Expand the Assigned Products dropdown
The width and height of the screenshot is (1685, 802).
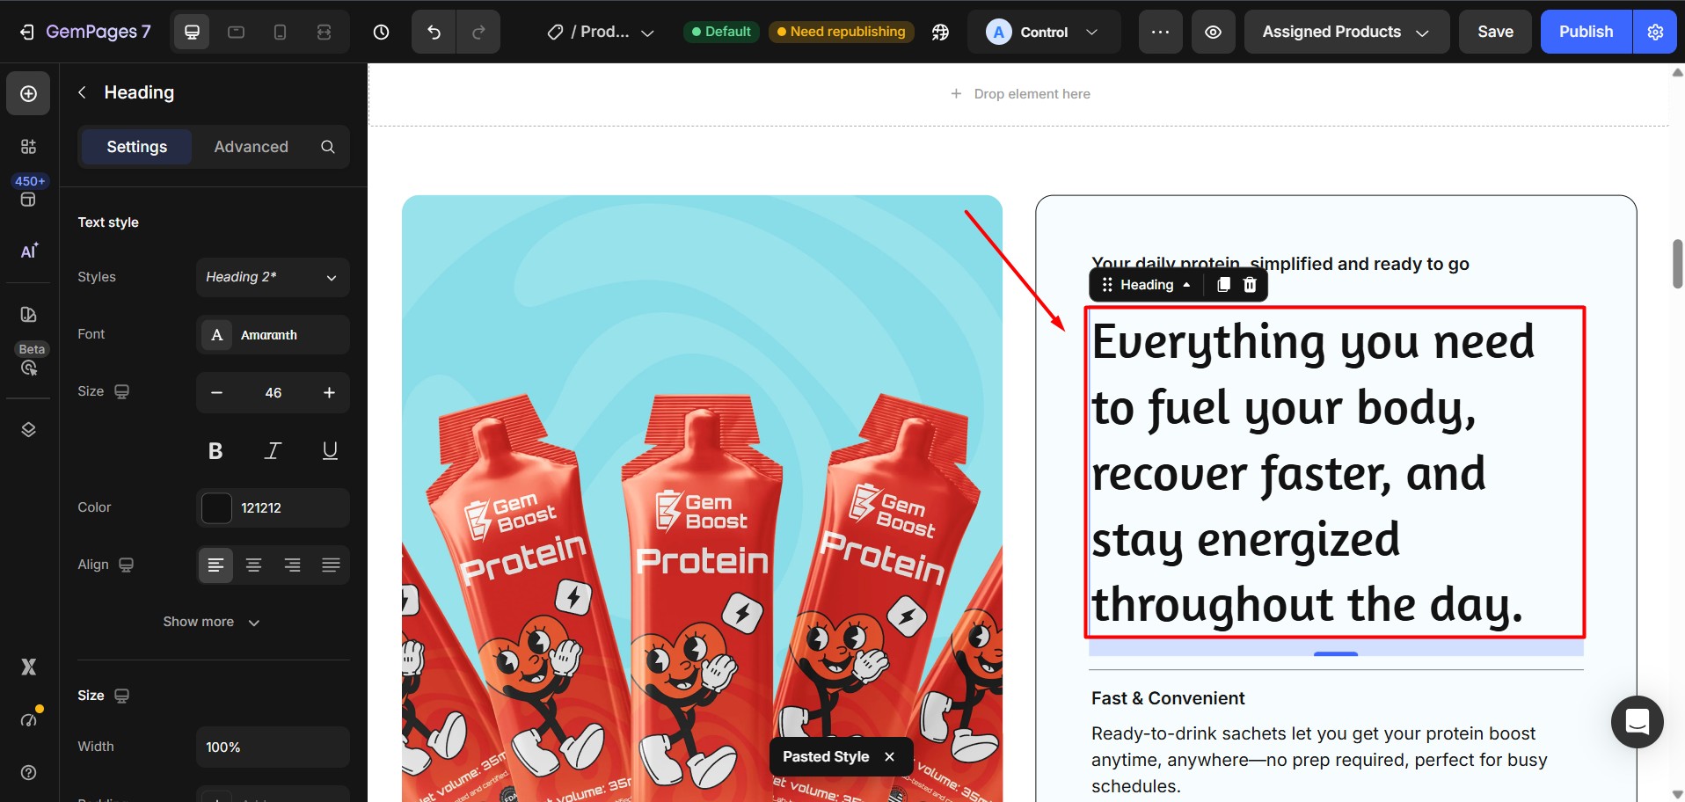[1346, 33]
